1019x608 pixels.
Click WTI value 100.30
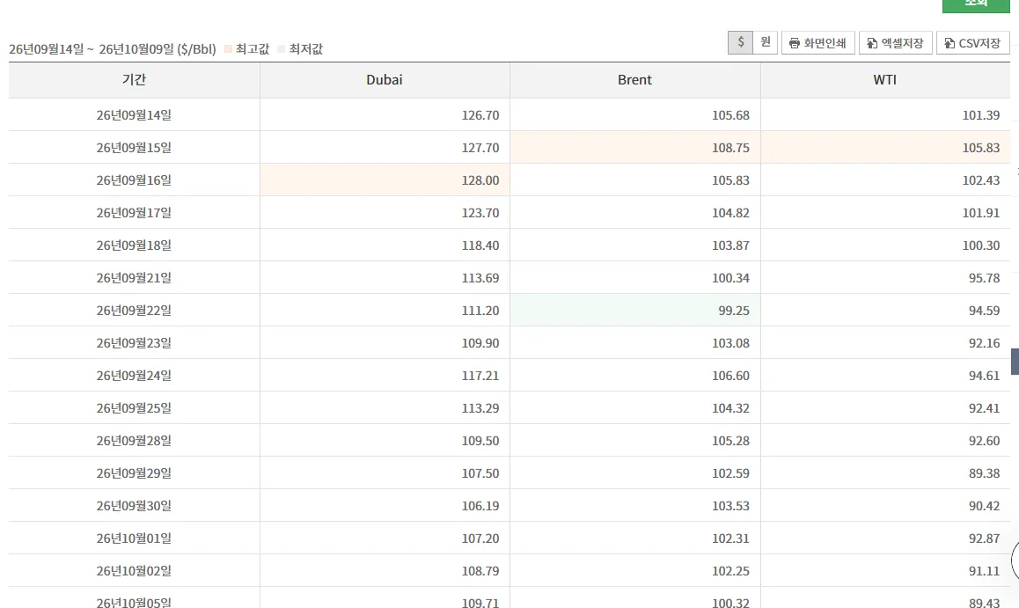(980, 245)
